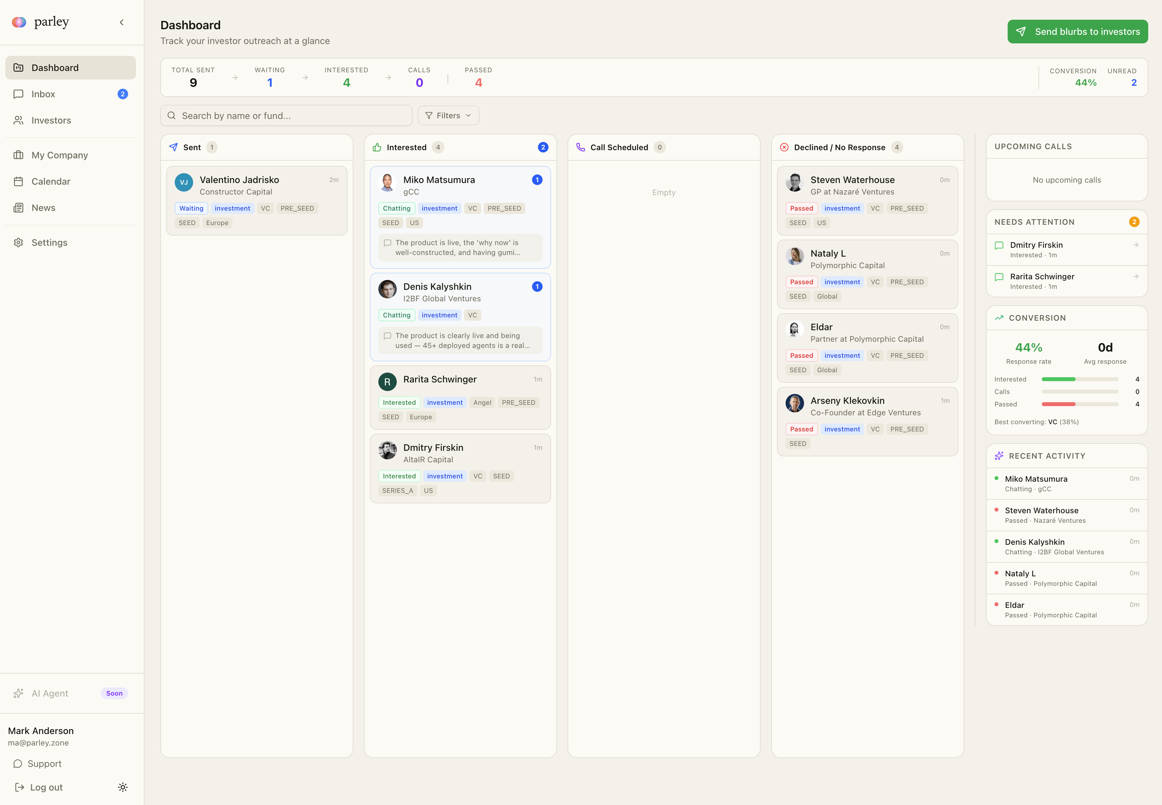Click the Calls progress bar
The image size is (1162, 805).
tap(1080, 392)
